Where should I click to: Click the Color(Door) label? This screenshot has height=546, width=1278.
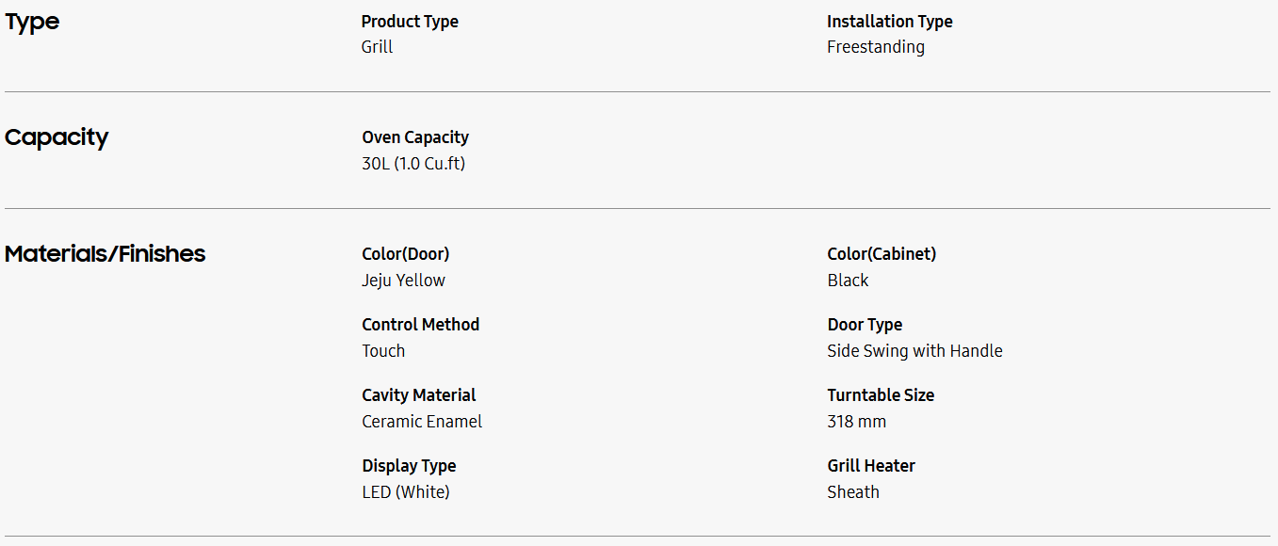[x=405, y=254]
